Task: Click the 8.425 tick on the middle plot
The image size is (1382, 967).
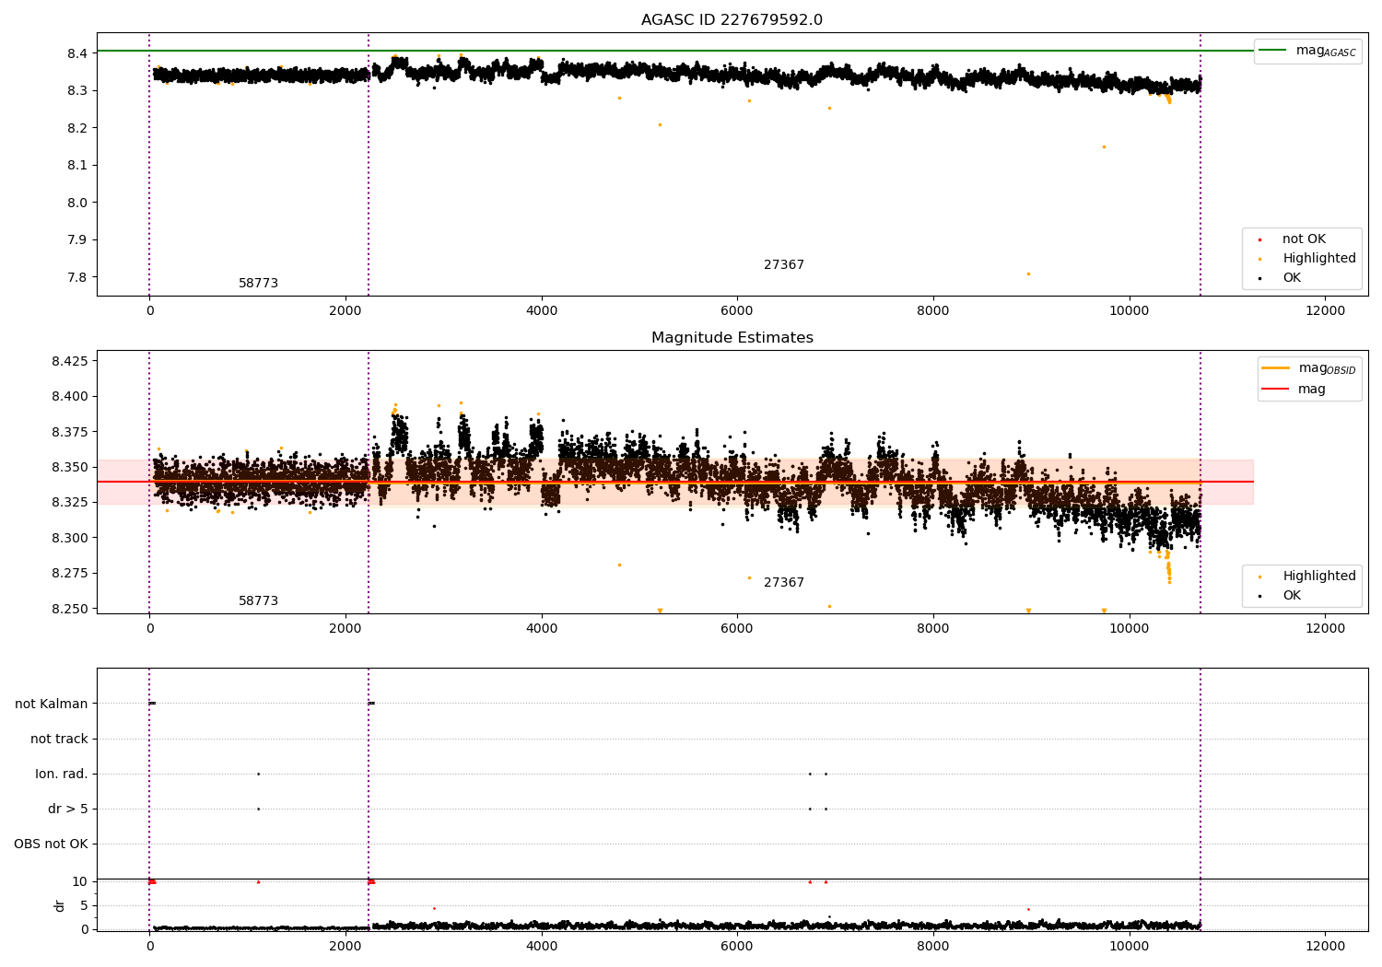Action: (x=70, y=361)
